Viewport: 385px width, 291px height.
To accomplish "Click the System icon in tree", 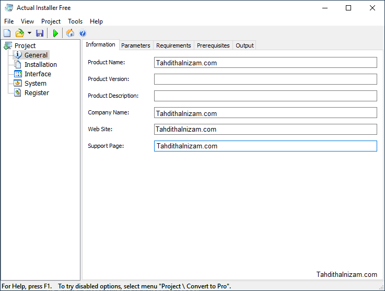I will point(18,83).
